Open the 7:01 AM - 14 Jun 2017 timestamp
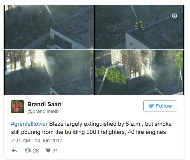The width and height of the screenshot is (190, 160). pyautogui.click(x=37, y=141)
